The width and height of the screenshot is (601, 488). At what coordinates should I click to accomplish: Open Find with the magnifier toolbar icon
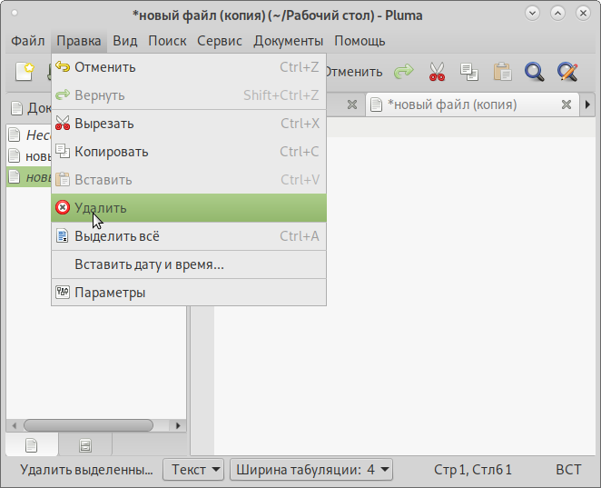pyautogui.click(x=534, y=71)
